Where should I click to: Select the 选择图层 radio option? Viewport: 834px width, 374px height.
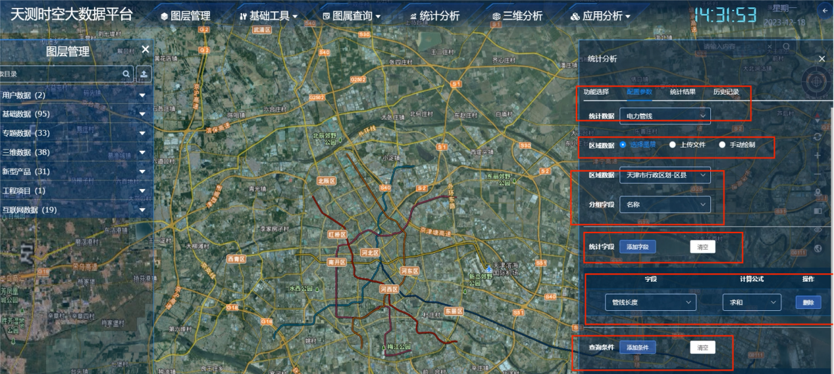pyautogui.click(x=623, y=145)
